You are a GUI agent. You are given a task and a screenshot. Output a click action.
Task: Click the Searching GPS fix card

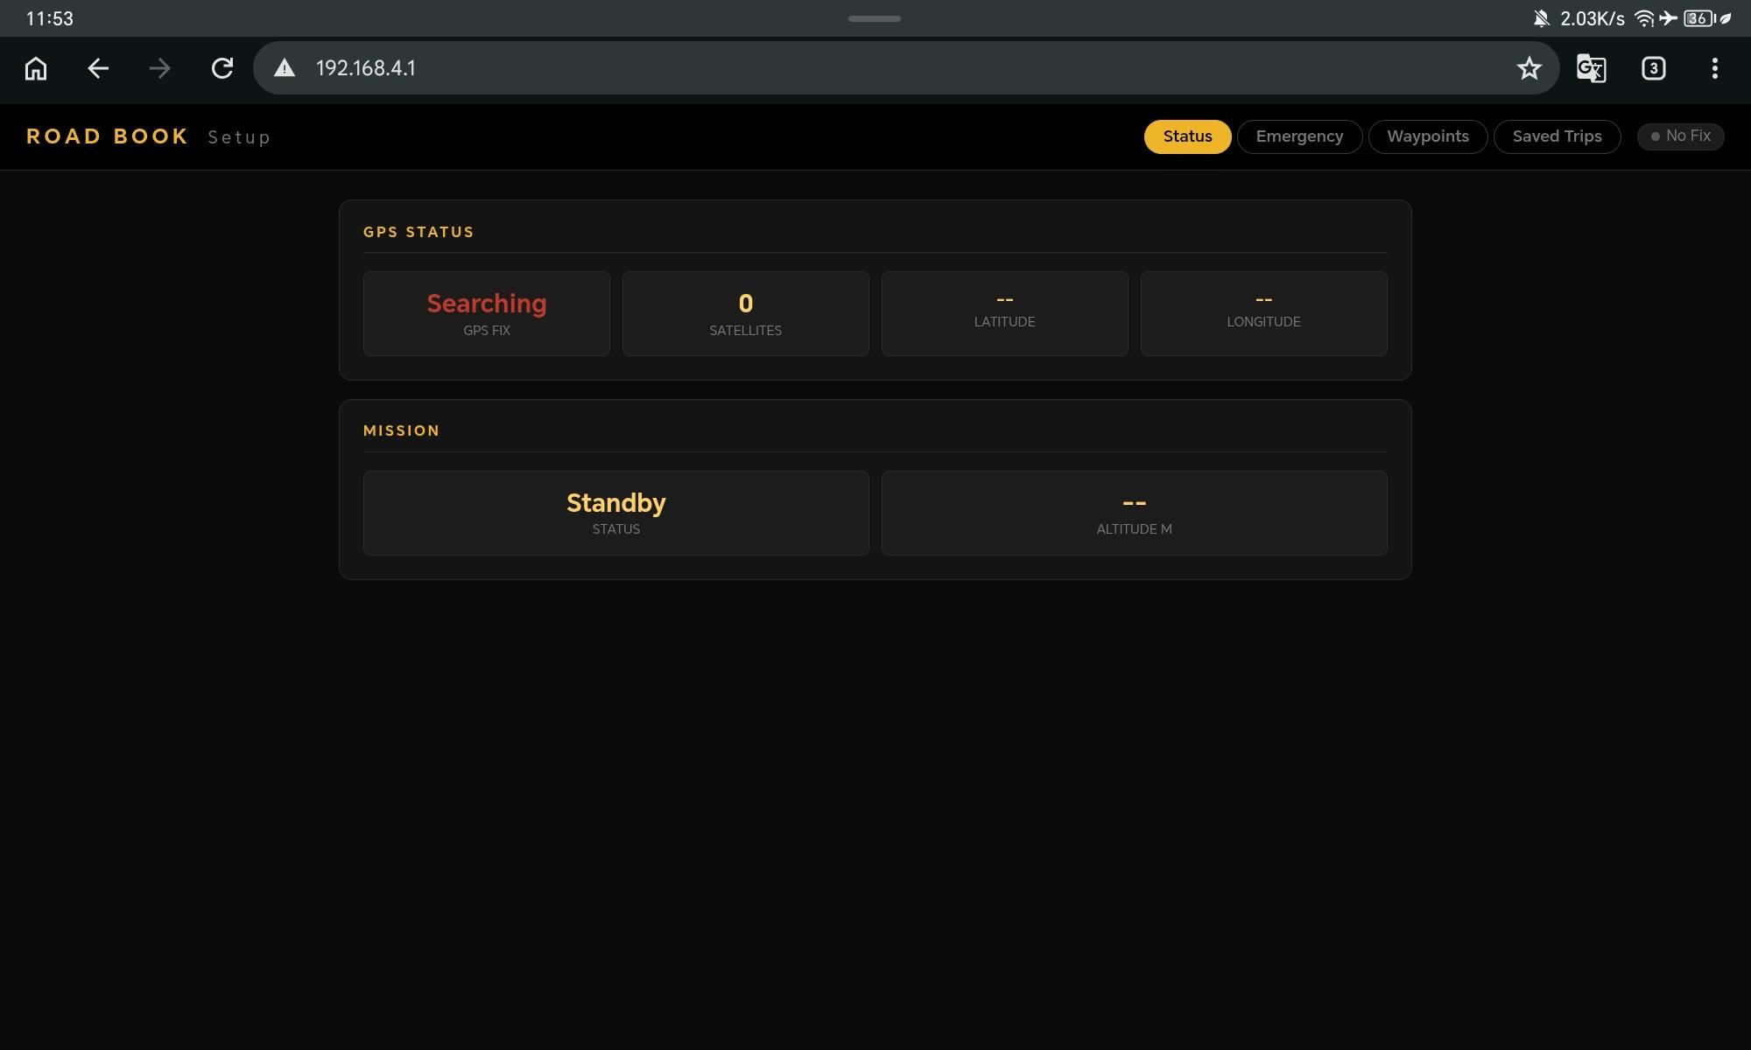click(x=487, y=313)
